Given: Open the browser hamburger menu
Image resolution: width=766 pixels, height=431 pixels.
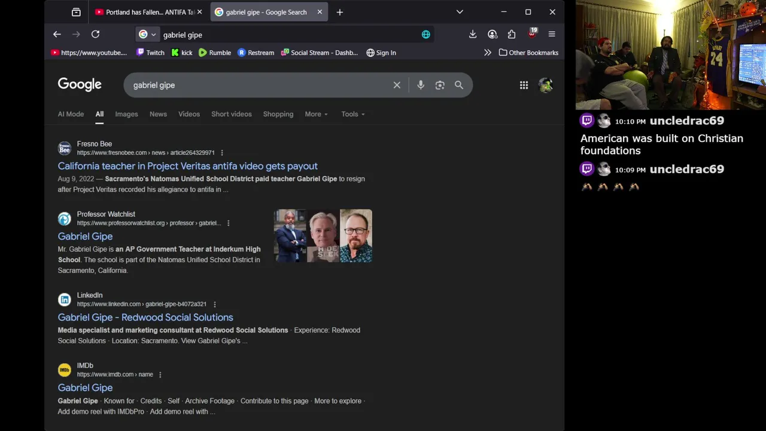Looking at the screenshot, I should [552, 35].
